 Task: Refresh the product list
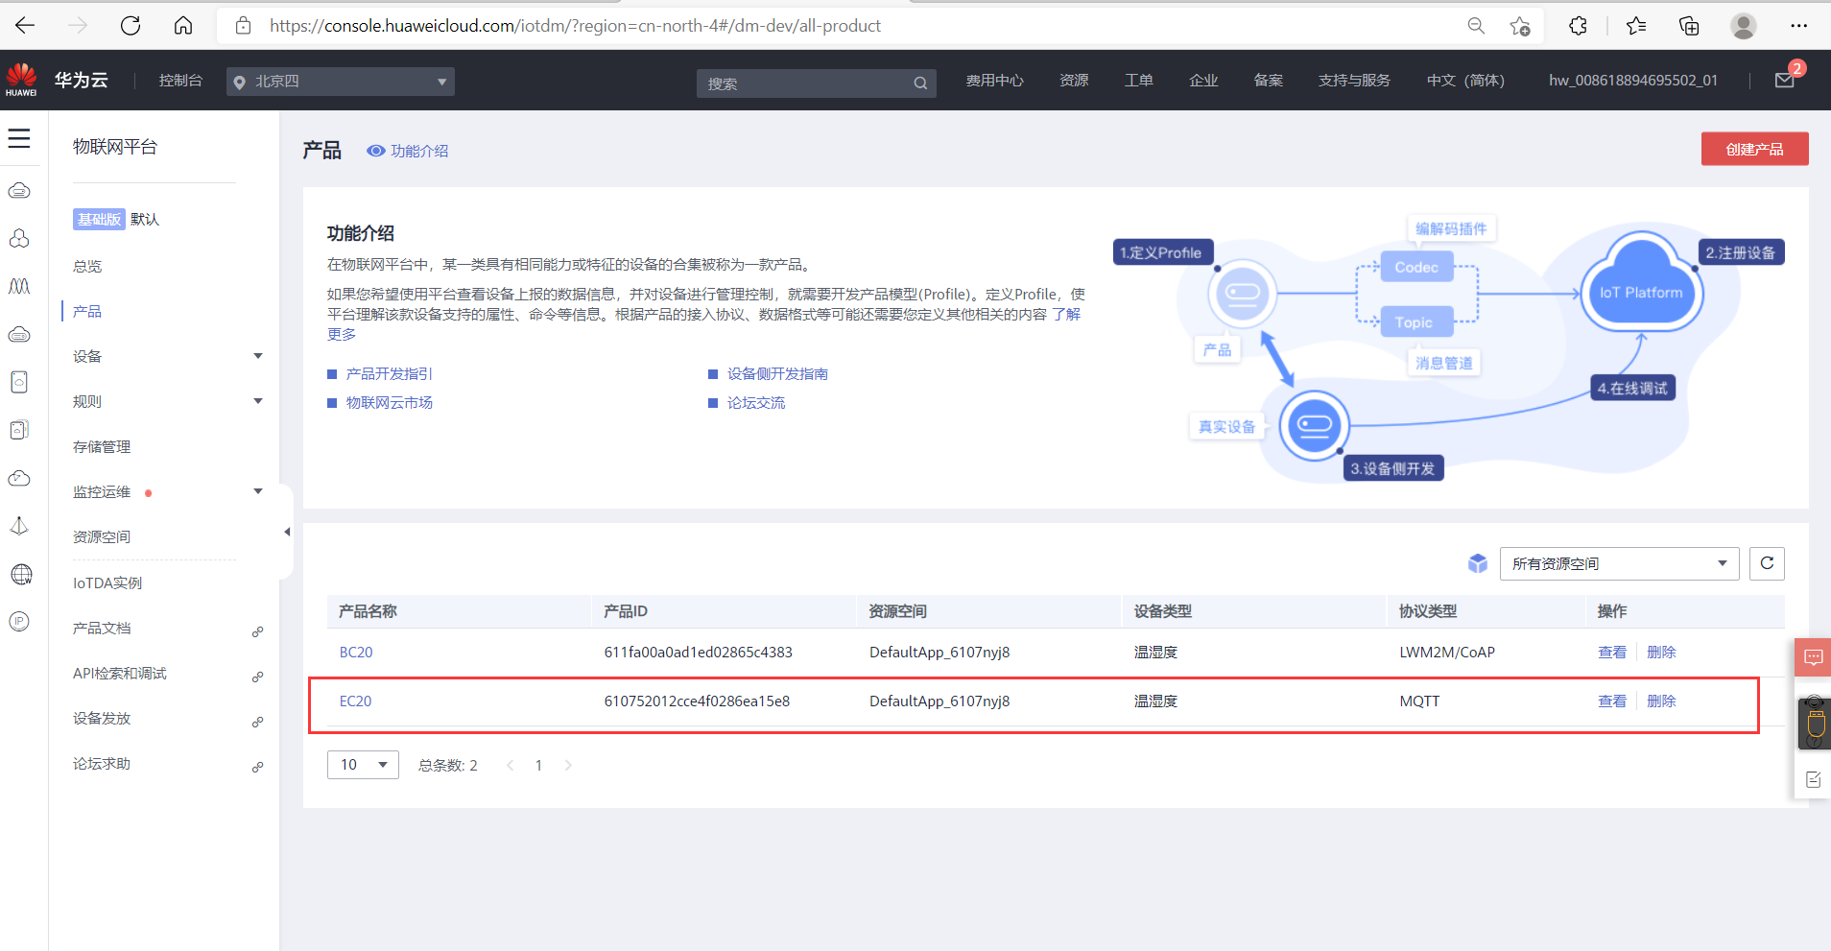pyautogui.click(x=1767, y=563)
